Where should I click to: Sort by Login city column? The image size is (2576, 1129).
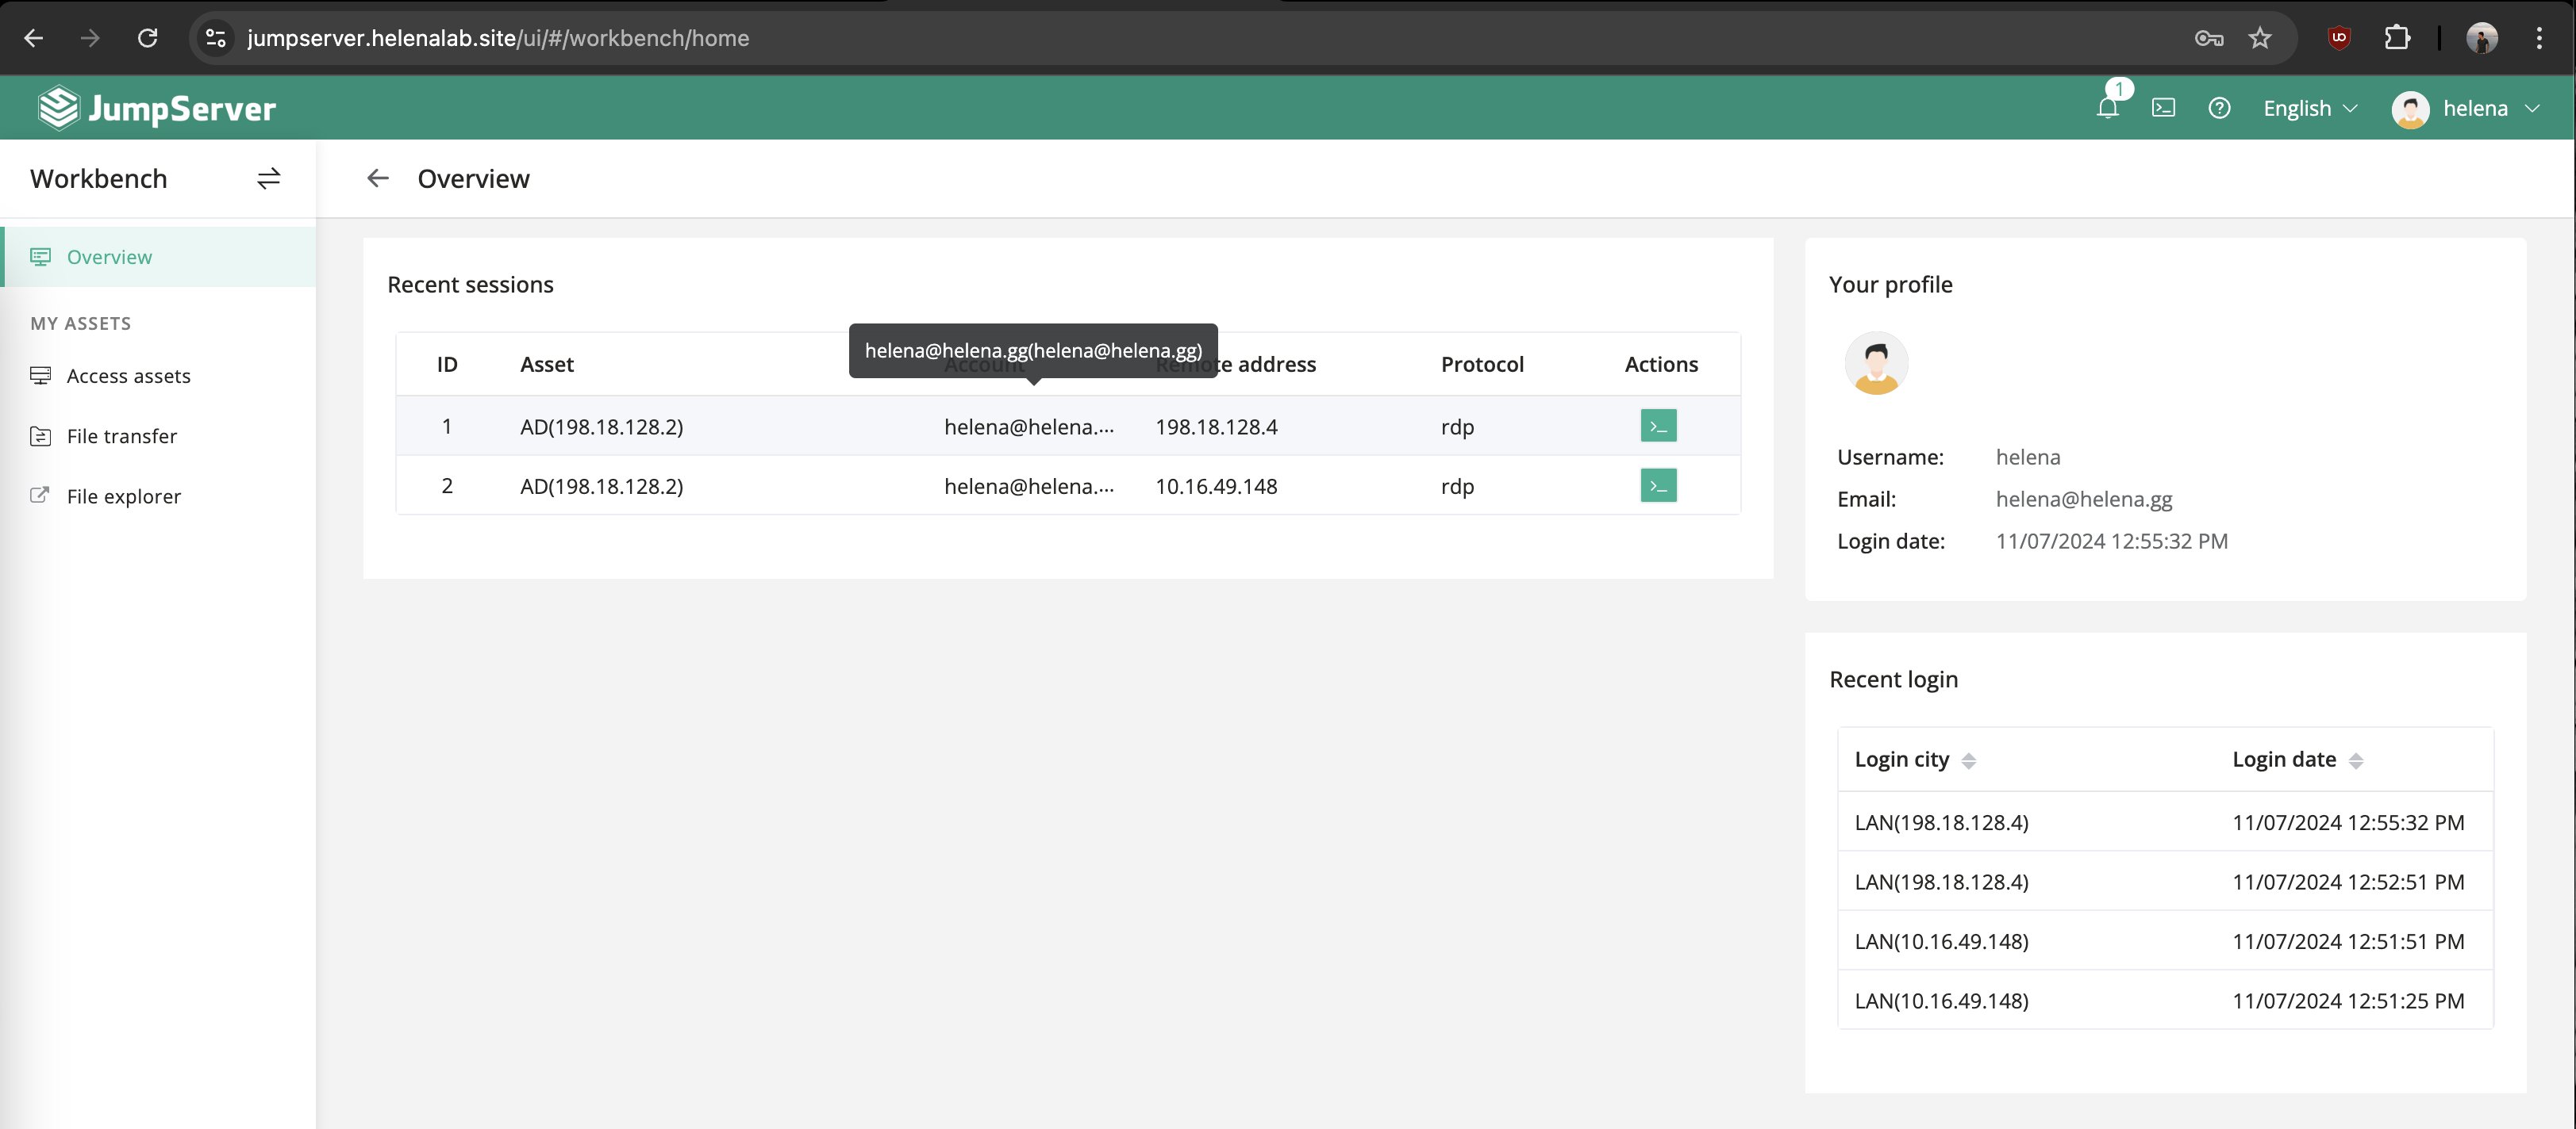pos(1968,760)
